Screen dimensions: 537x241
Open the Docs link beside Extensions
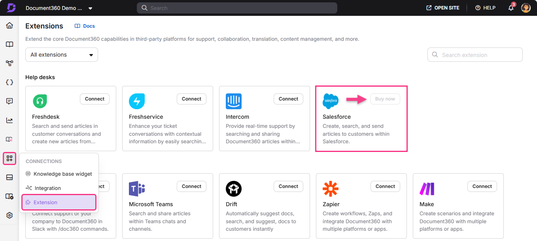(85, 26)
